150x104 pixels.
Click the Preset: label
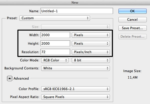(x=12, y=18)
